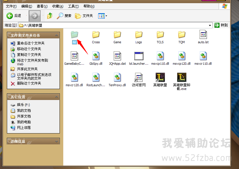239x169 pixels.
Task: Open the views dropdown arrow
Action: (x=106, y=16)
